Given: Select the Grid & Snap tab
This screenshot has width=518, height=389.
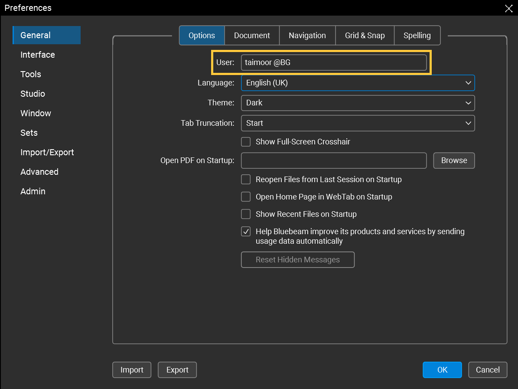Looking at the screenshot, I should (x=365, y=35).
